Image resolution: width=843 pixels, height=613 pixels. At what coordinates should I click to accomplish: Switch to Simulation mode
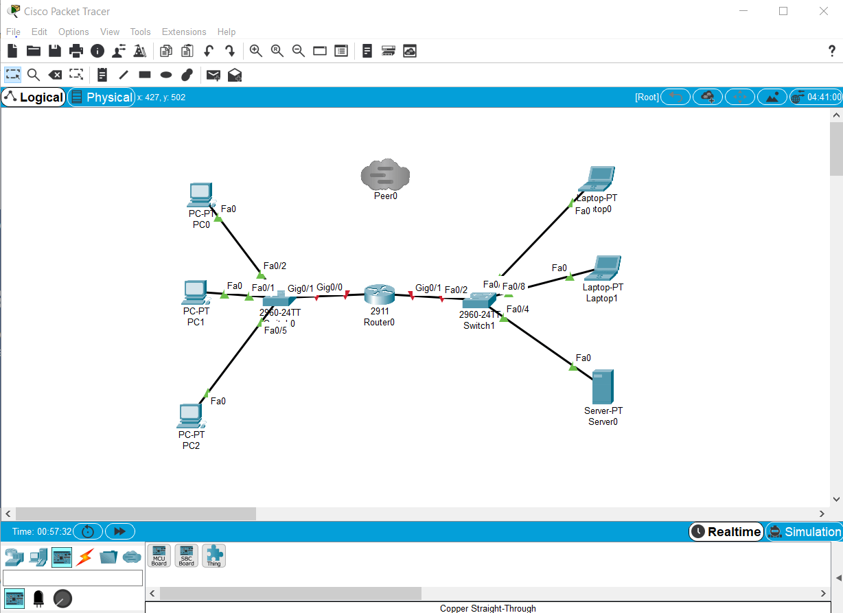pyautogui.click(x=805, y=531)
